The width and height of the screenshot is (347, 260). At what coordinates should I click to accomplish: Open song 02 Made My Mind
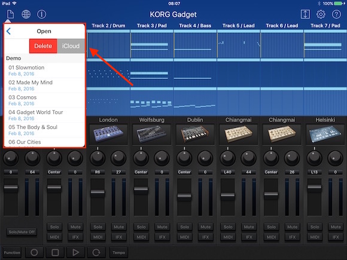click(x=44, y=85)
